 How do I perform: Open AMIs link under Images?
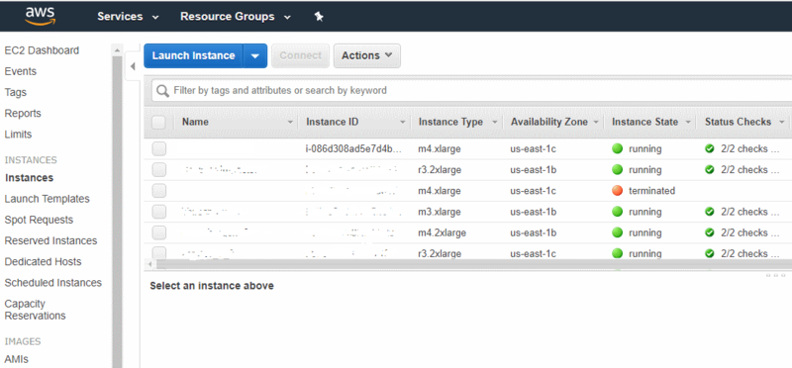(16, 359)
